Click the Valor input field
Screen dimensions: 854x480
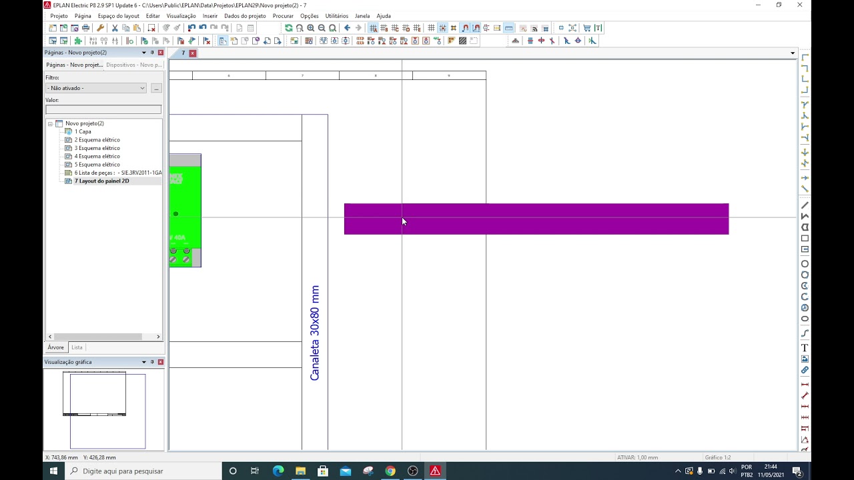click(103, 109)
